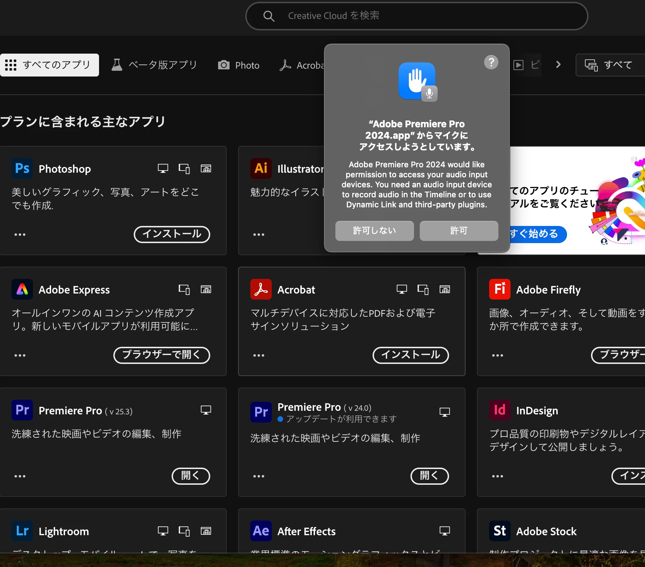This screenshot has height=567, width=645.
Task: Open the Photoshop more options menu
Action: coord(20,235)
